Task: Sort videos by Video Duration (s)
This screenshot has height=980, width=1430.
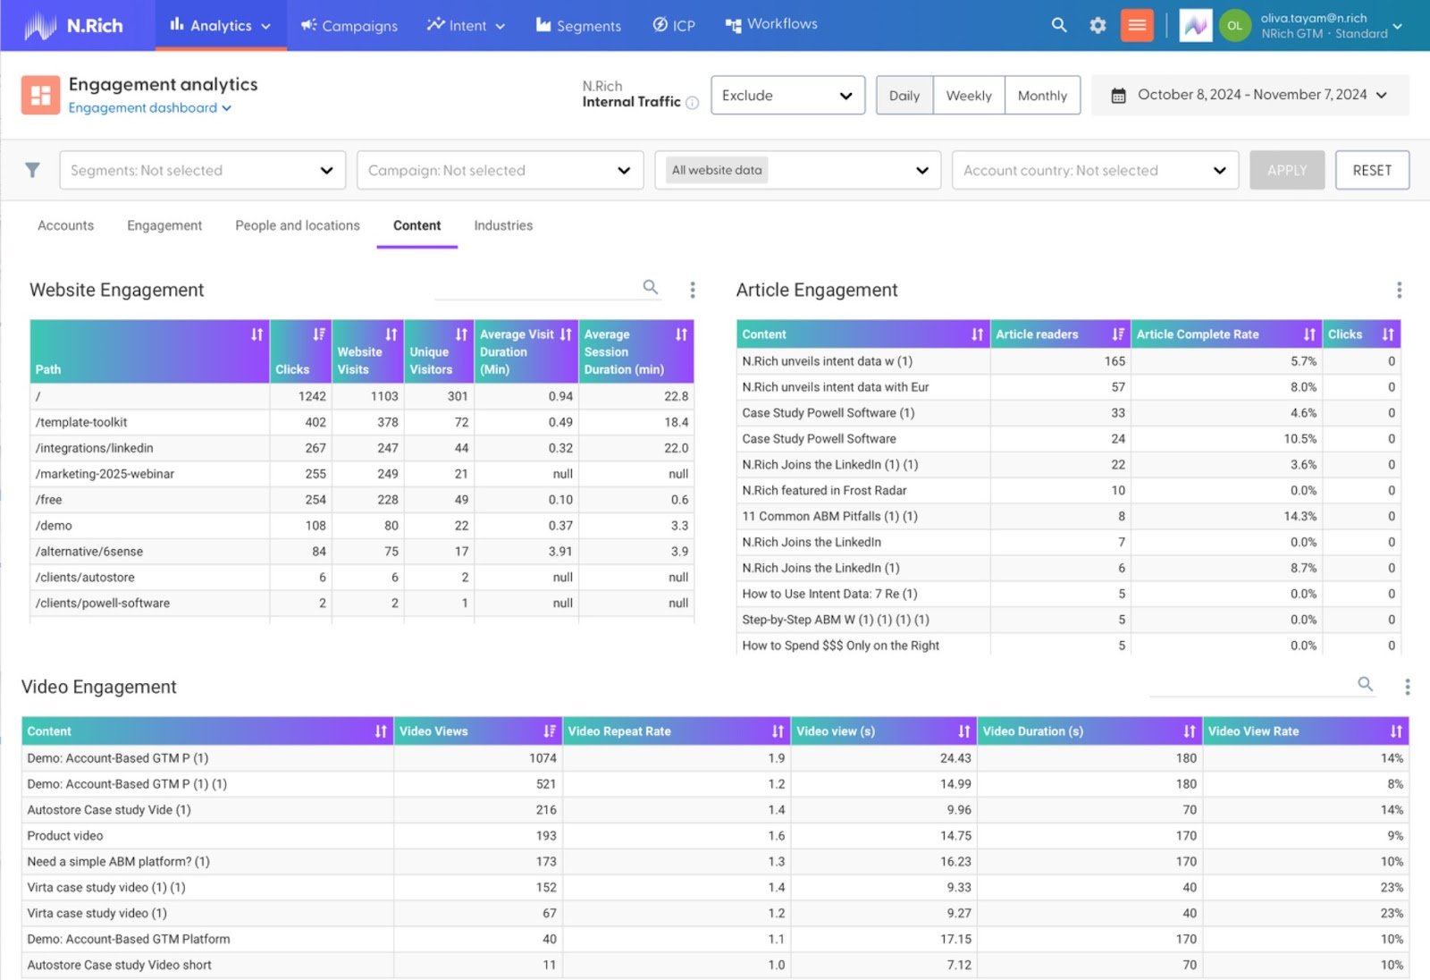Action: (x=1190, y=731)
